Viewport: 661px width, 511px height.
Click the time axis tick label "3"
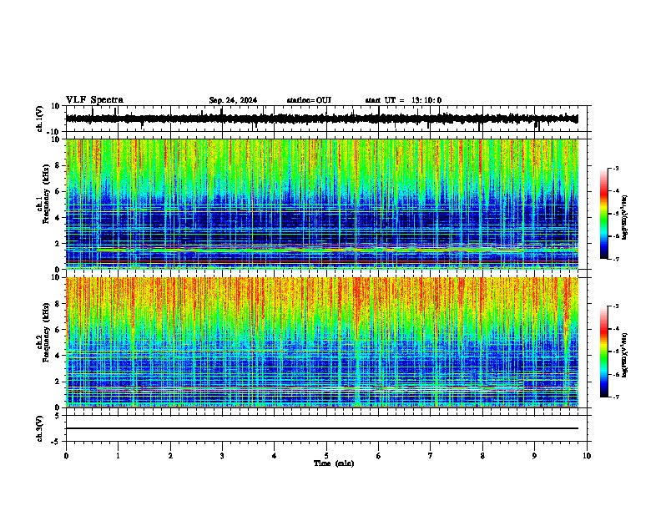tap(222, 456)
